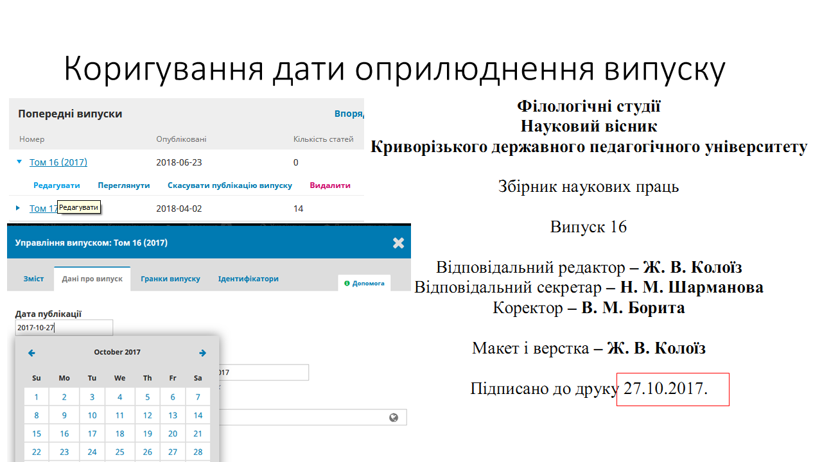822x462 pixels.
Task: Go to previous month in calendar
Action: tap(31, 353)
